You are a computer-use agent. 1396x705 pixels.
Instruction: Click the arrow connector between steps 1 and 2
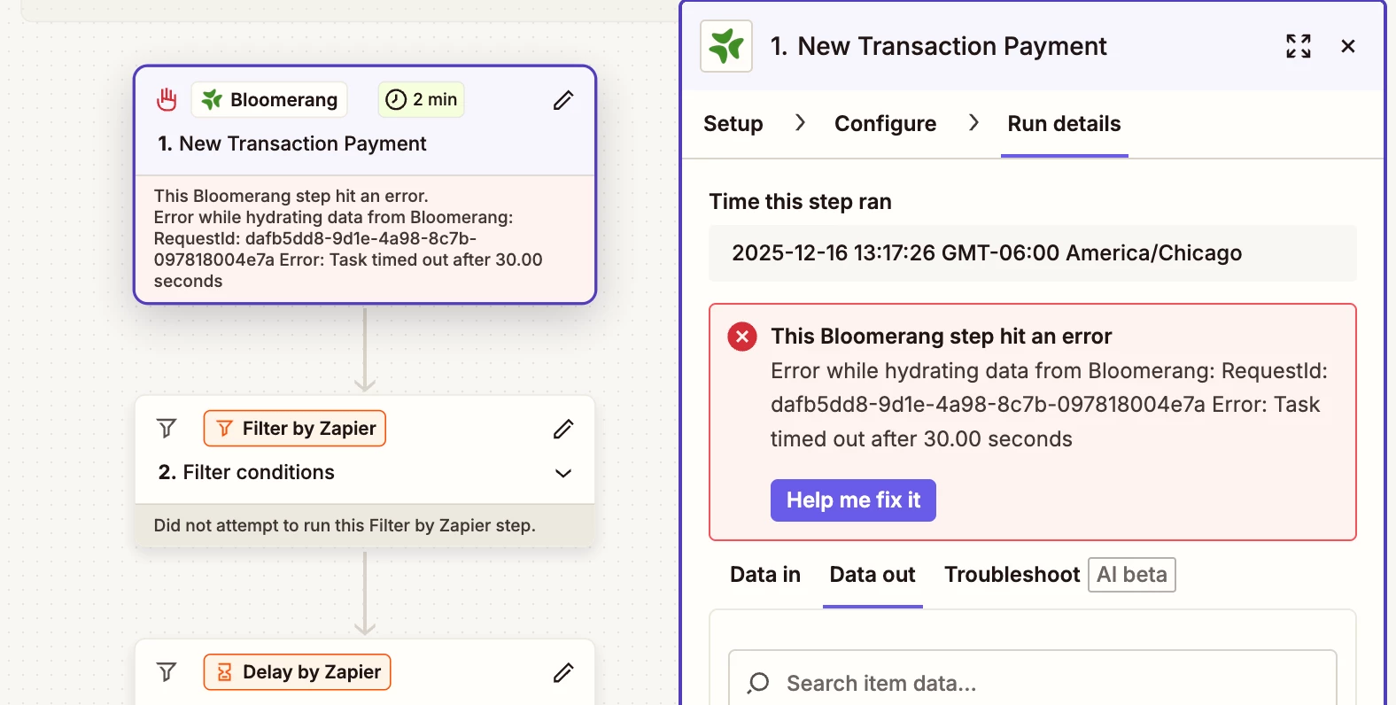coord(365,349)
